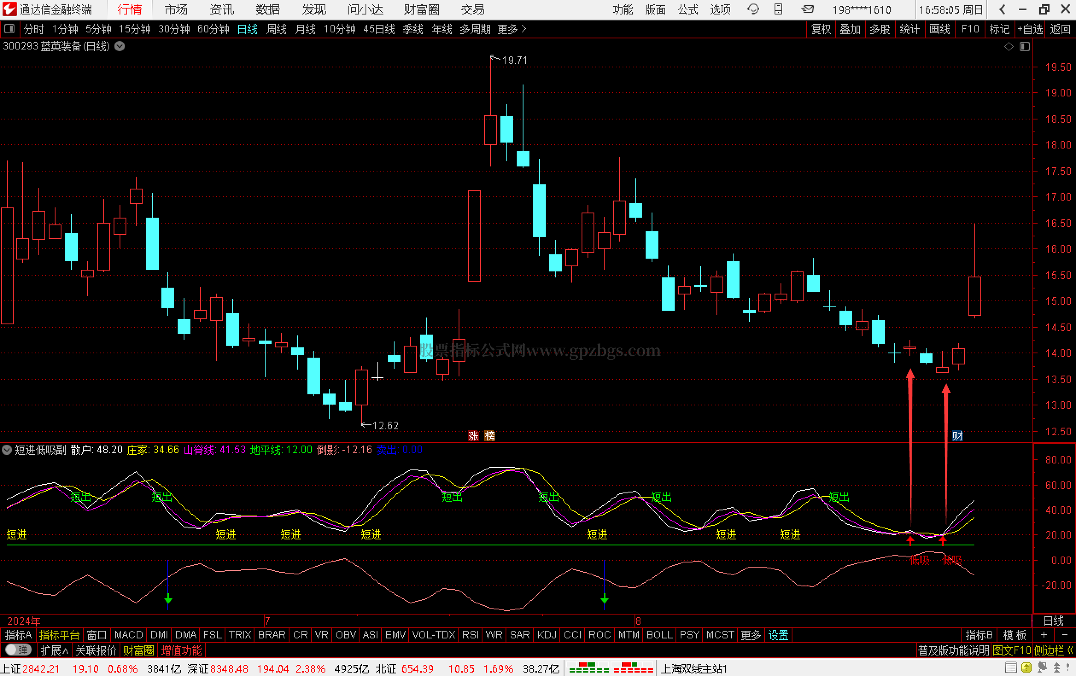
Task: Toggle the 弹 popup switch
Action: point(18,650)
